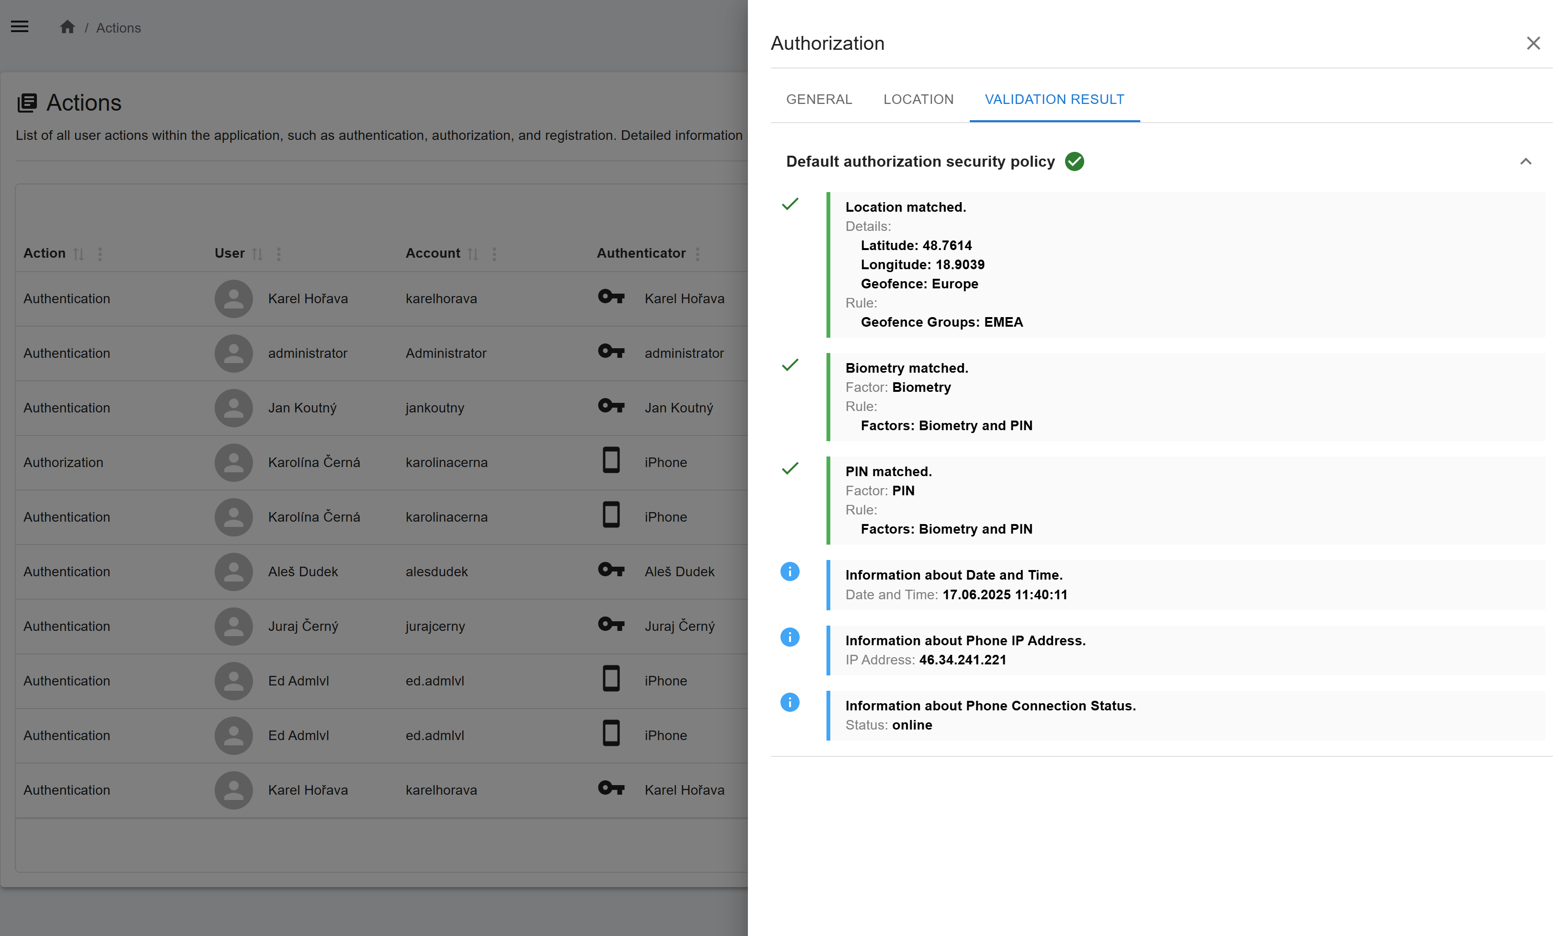Click Date and Time info icon
The width and height of the screenshot is (1560, 936).
pyautogui.click(x=790, y=571)
